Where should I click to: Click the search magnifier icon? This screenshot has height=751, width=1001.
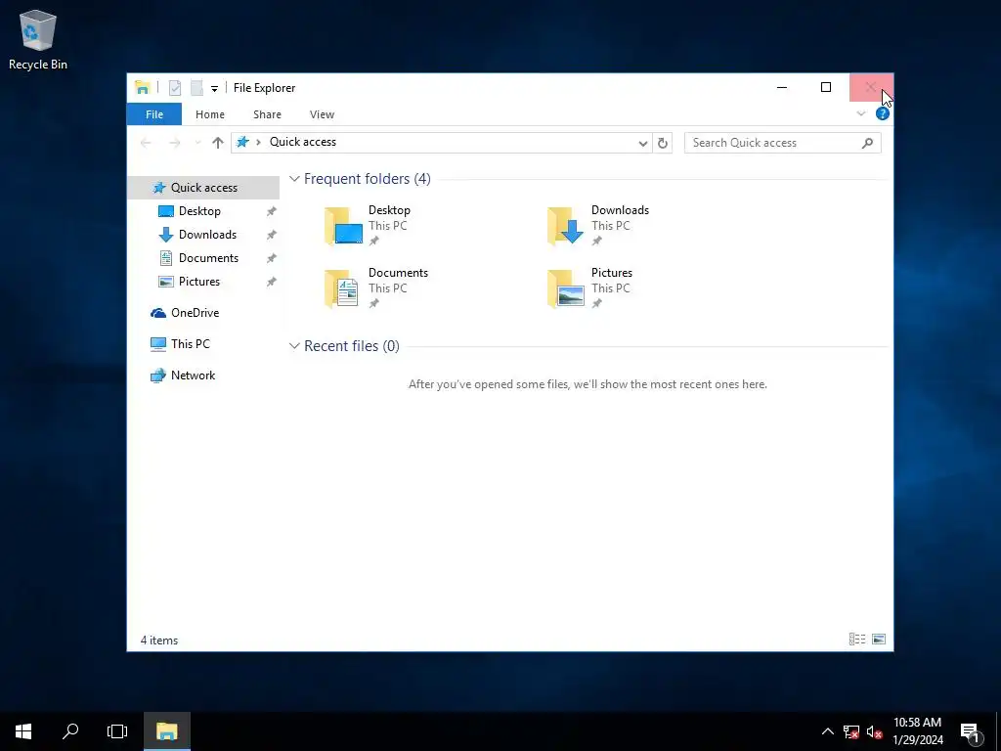[x=867, y=143]
